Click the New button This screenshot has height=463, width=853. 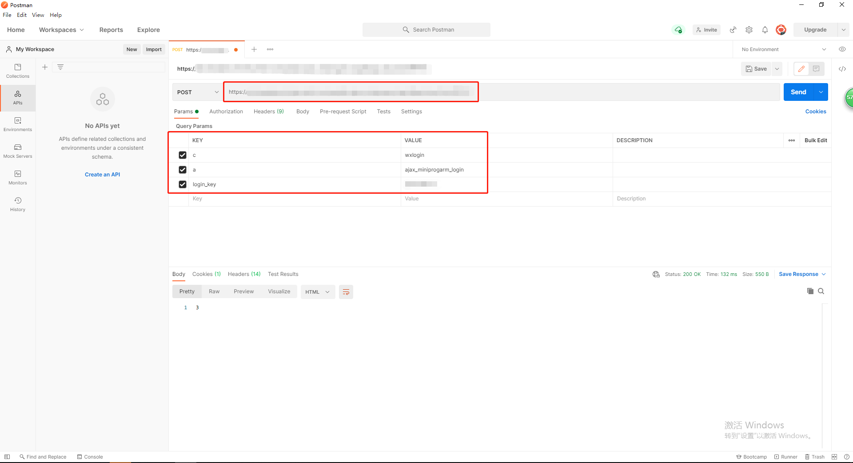(132, 49)
